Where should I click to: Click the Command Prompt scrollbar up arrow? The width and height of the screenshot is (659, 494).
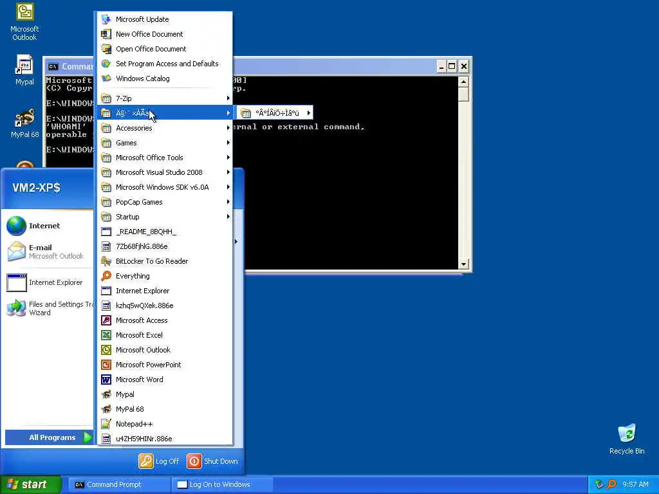(x=463, y=82)
